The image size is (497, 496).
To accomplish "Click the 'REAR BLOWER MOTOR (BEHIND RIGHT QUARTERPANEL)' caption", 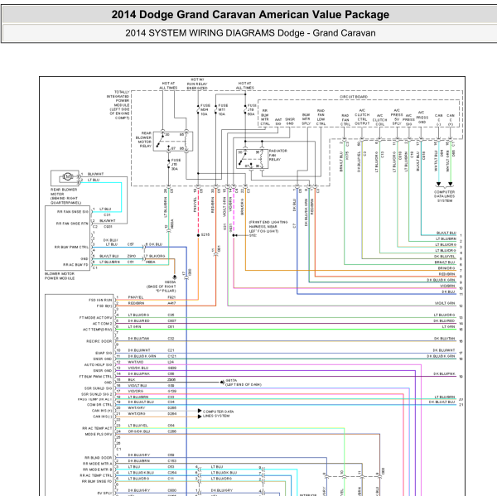I will 65,196.
